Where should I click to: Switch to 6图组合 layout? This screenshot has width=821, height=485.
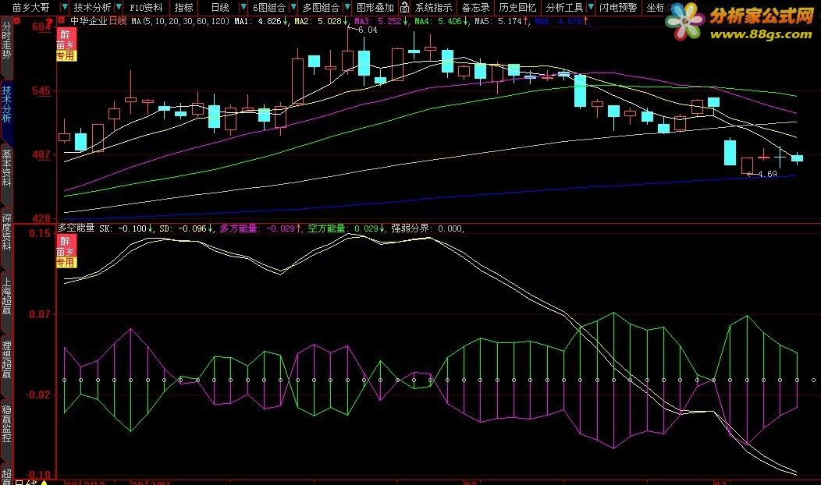[x=269, y=7]
